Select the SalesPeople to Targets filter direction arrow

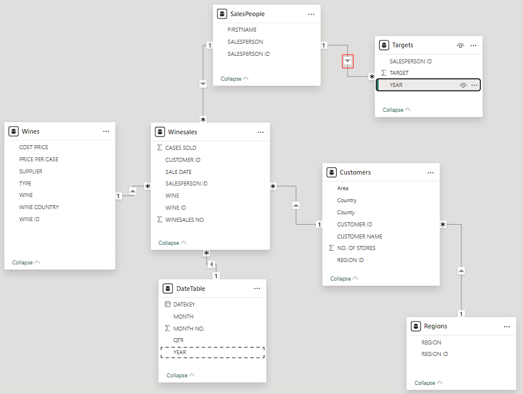point(348,60)
